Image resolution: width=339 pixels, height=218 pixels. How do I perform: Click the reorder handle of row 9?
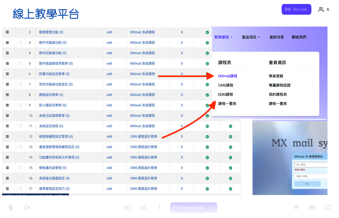pyautogui.click(x=8, y=105)
